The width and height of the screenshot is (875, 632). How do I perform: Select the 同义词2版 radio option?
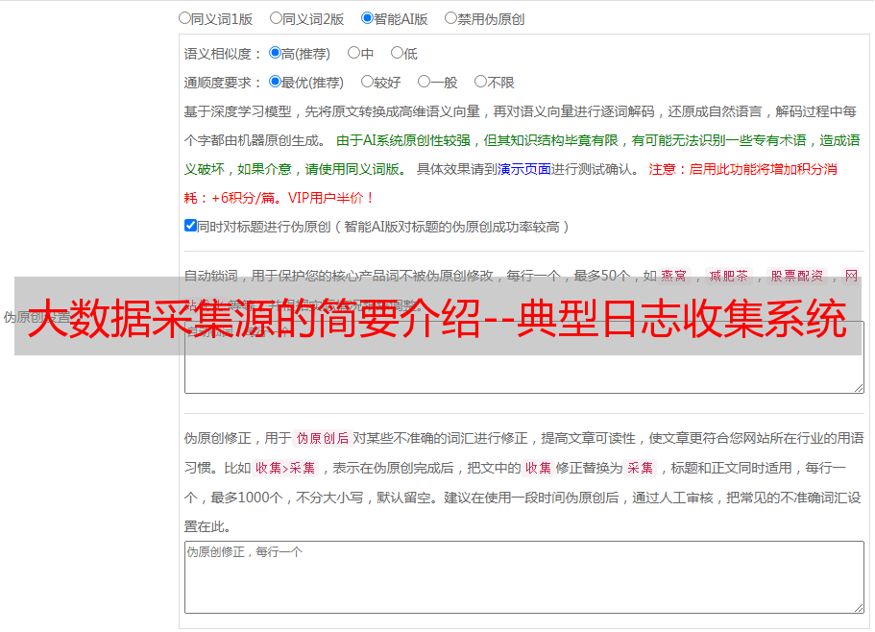point(276,18)
